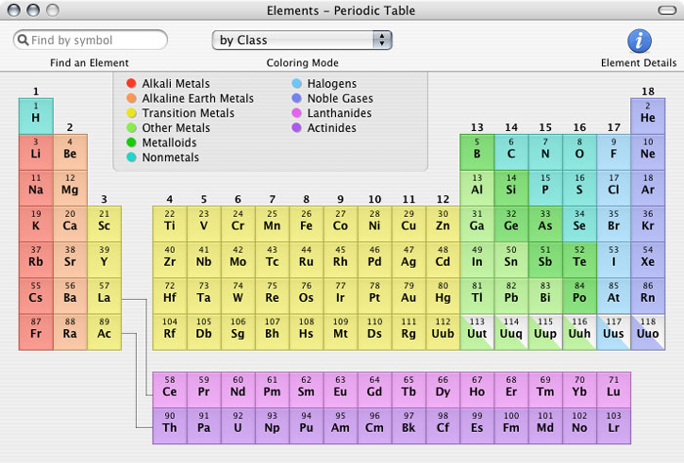Select the Gold Au cell
The width and height of the screenshot is (684, 463).
click(x=408, y=296)
